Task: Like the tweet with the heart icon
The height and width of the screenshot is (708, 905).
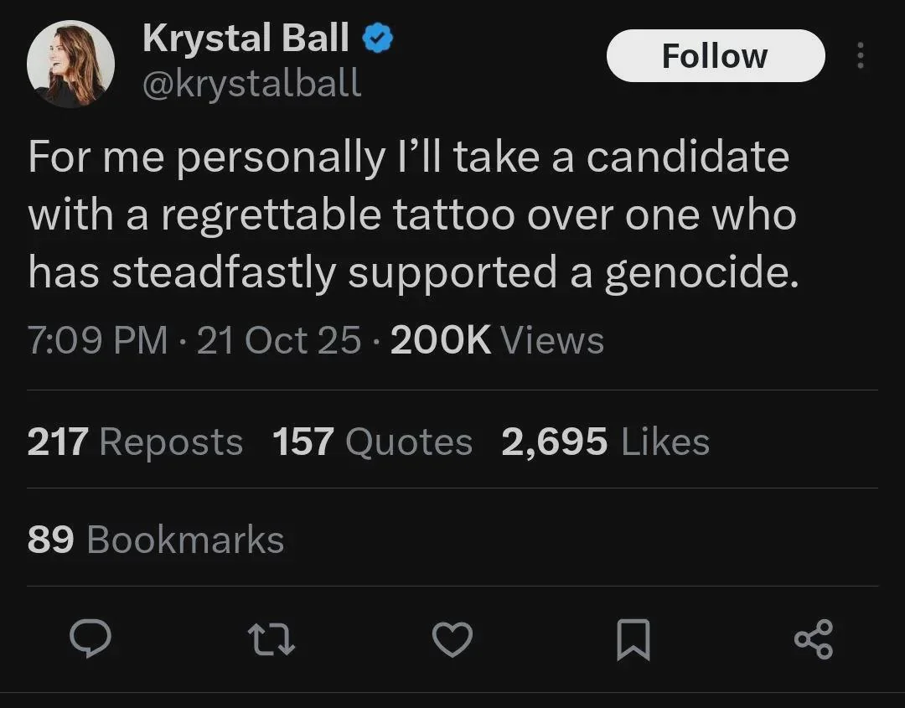Action: [452, 640]
